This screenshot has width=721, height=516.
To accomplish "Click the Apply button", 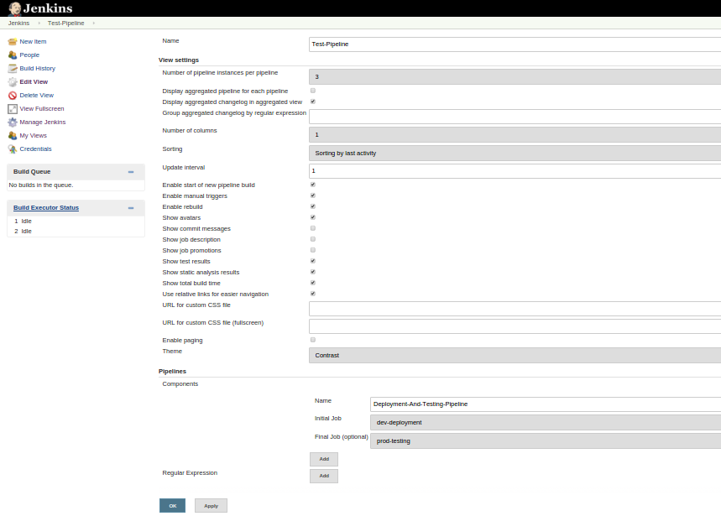I will [211, 505].
